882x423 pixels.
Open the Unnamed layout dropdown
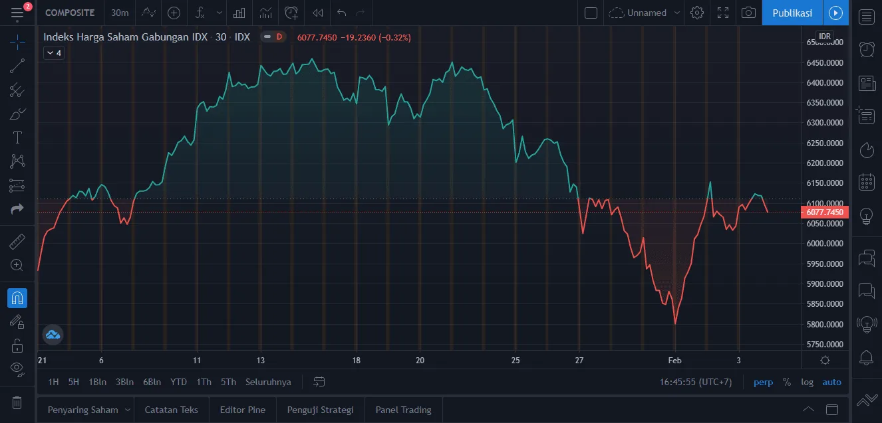646,13
